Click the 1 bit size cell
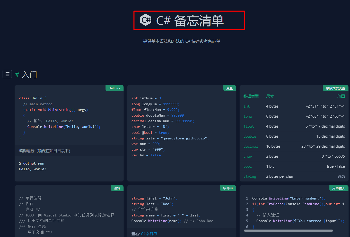Screen dimensions: 350x237 point(270,166)
